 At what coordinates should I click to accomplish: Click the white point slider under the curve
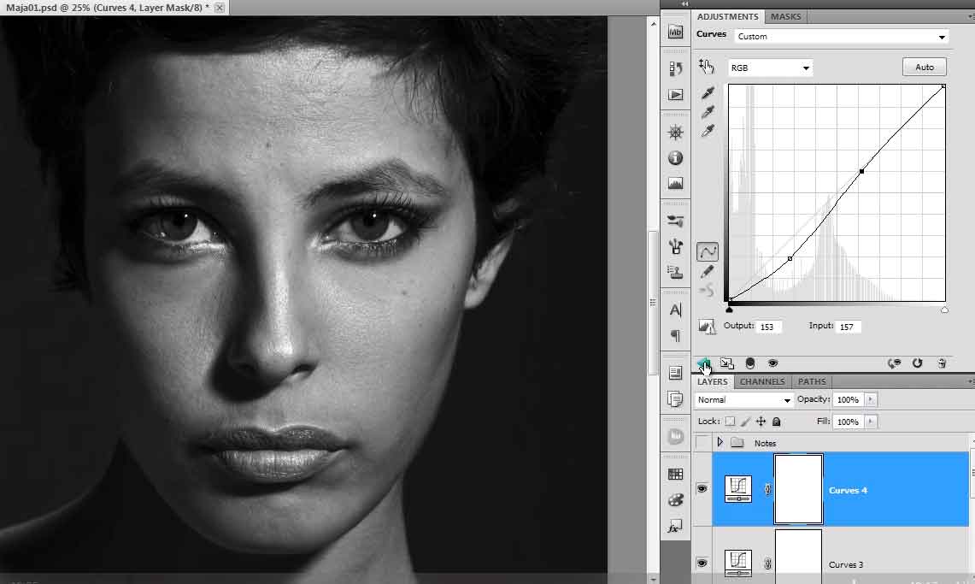point(944,310)
